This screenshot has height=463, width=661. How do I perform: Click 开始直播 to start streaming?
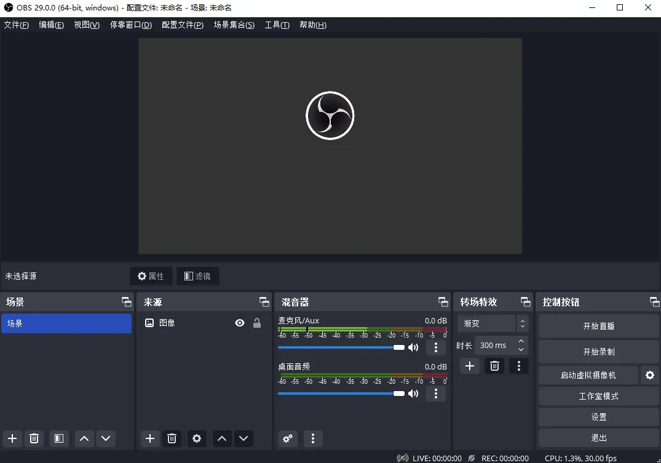coord(599,326)
